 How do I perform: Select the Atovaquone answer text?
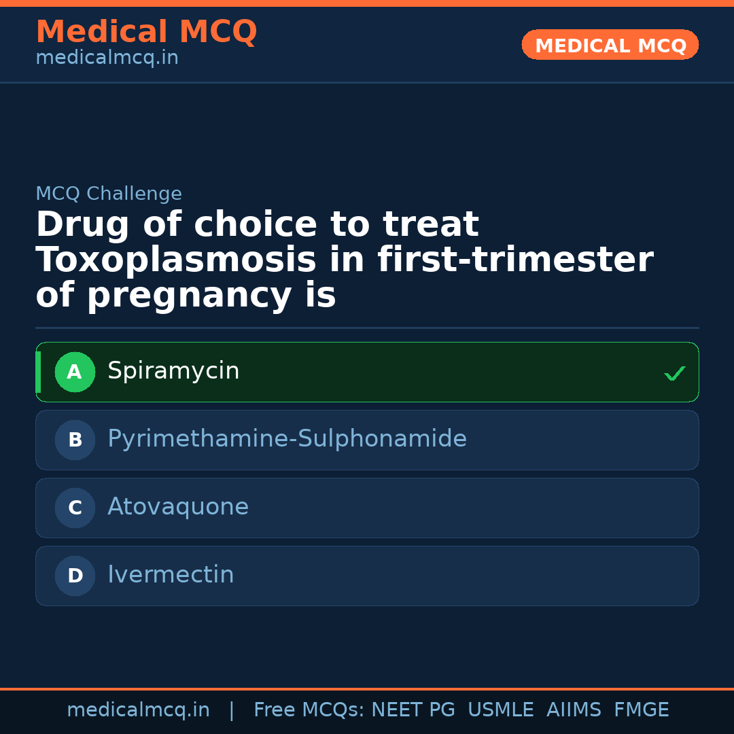point(178,507)
